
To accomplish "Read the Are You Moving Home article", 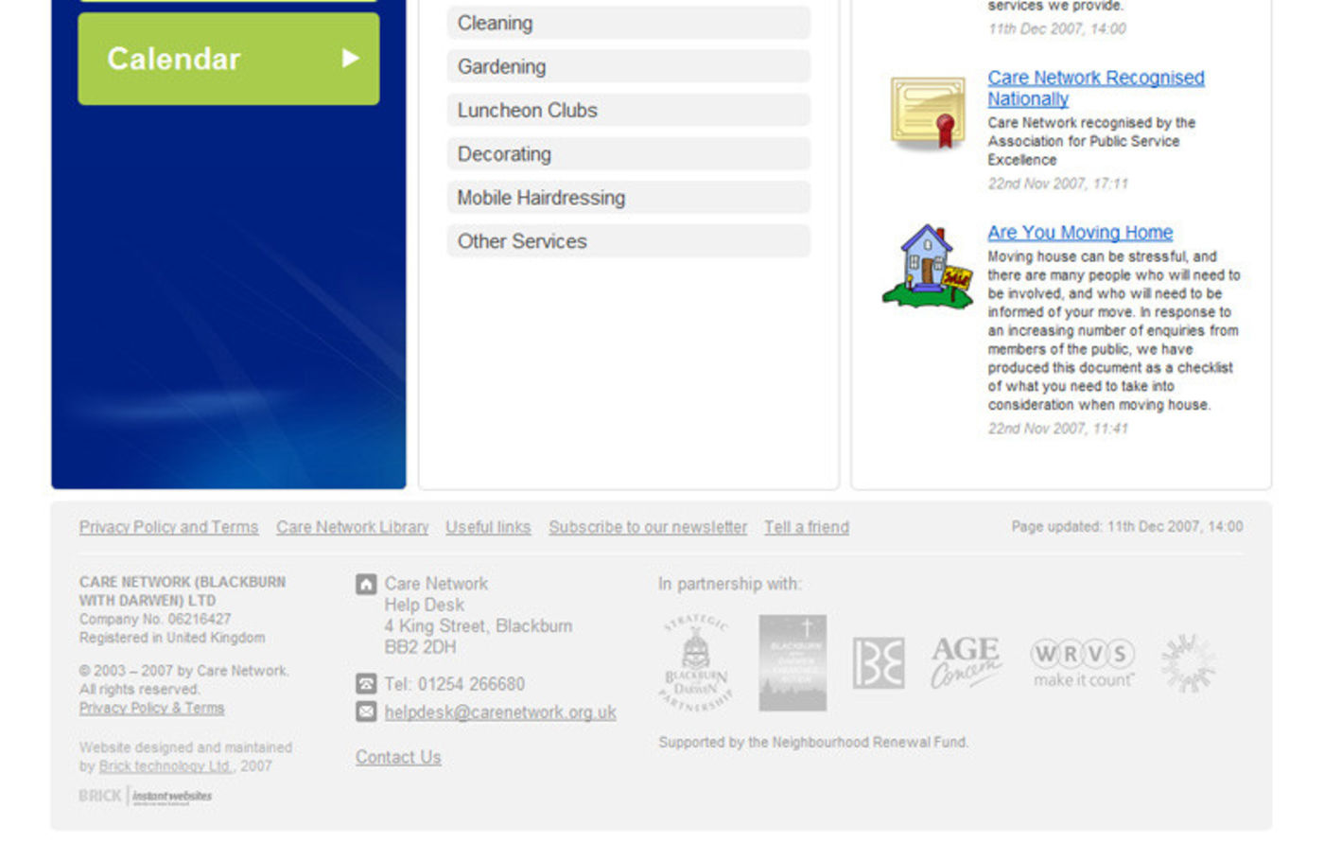I will [x=1080, y=233].
